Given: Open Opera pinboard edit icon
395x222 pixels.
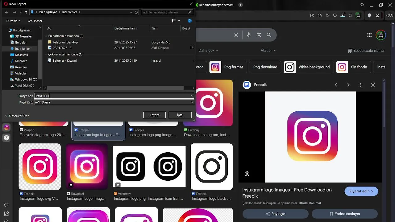Looking at the screenshot, I should [312, 15].
